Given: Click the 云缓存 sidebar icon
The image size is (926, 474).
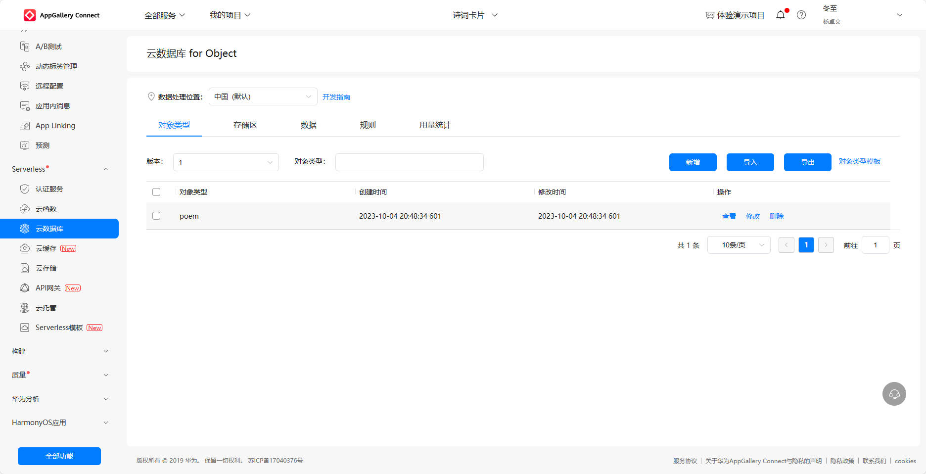Looking at the screenshot, I should (x=25, y=248).
